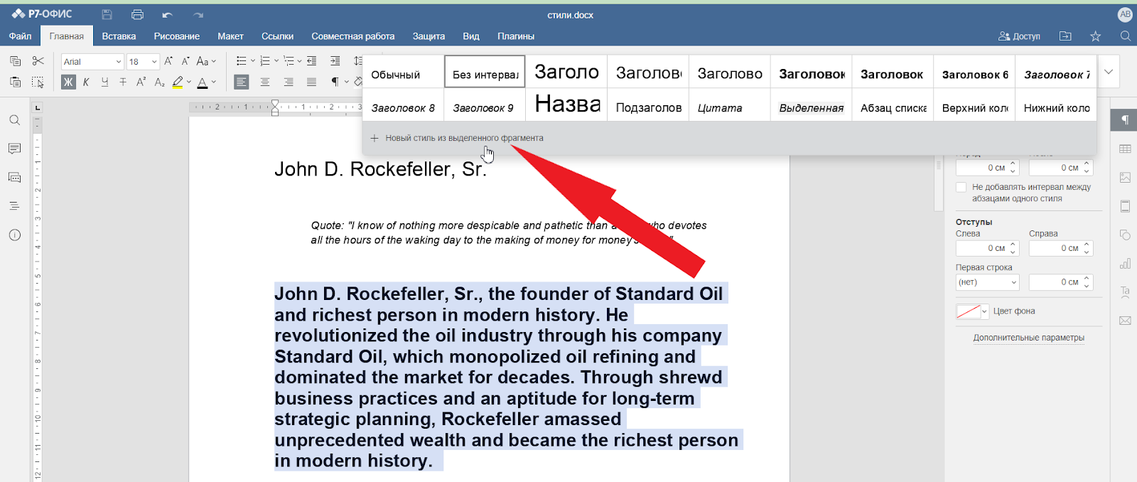Open the Первая строка (нет) dropdown

988,282
